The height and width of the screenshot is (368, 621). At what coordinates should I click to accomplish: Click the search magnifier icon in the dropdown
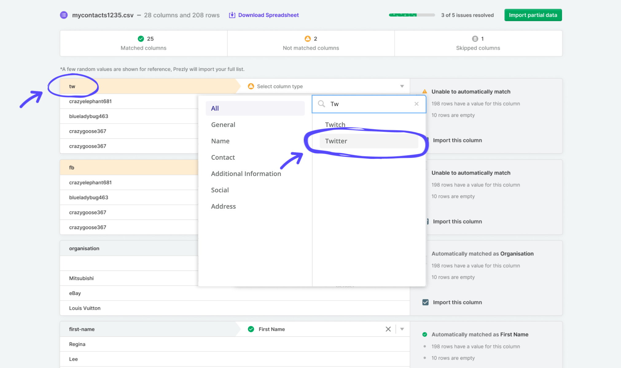click(321, 104)
